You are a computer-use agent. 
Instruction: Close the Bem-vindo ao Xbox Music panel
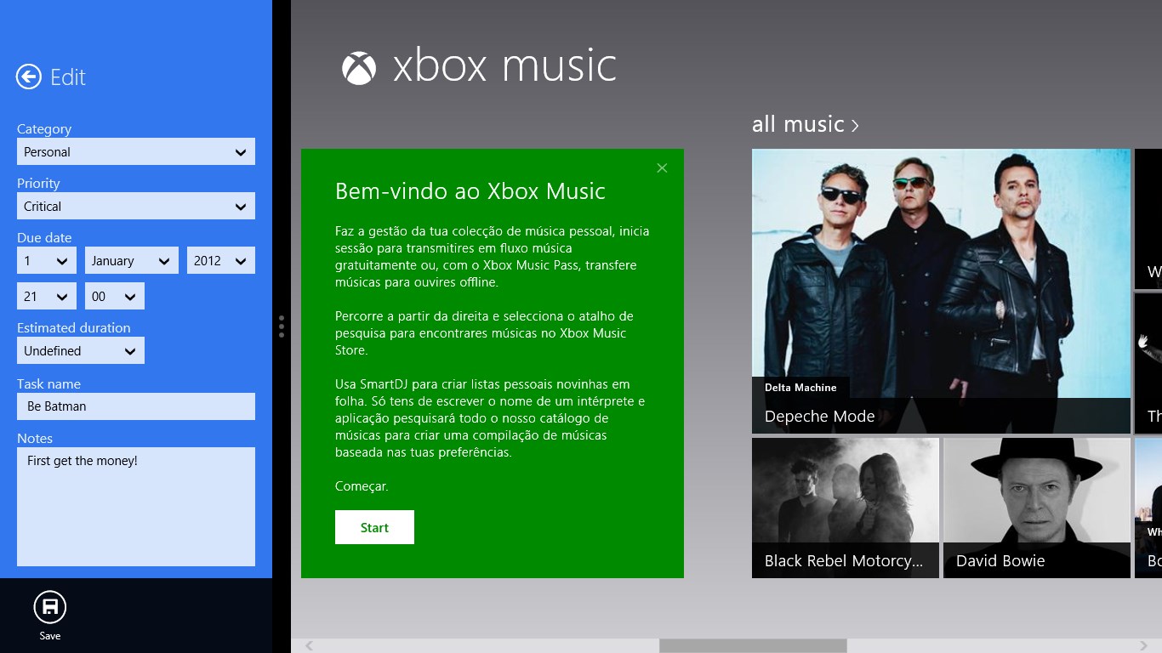click(662, 168)
